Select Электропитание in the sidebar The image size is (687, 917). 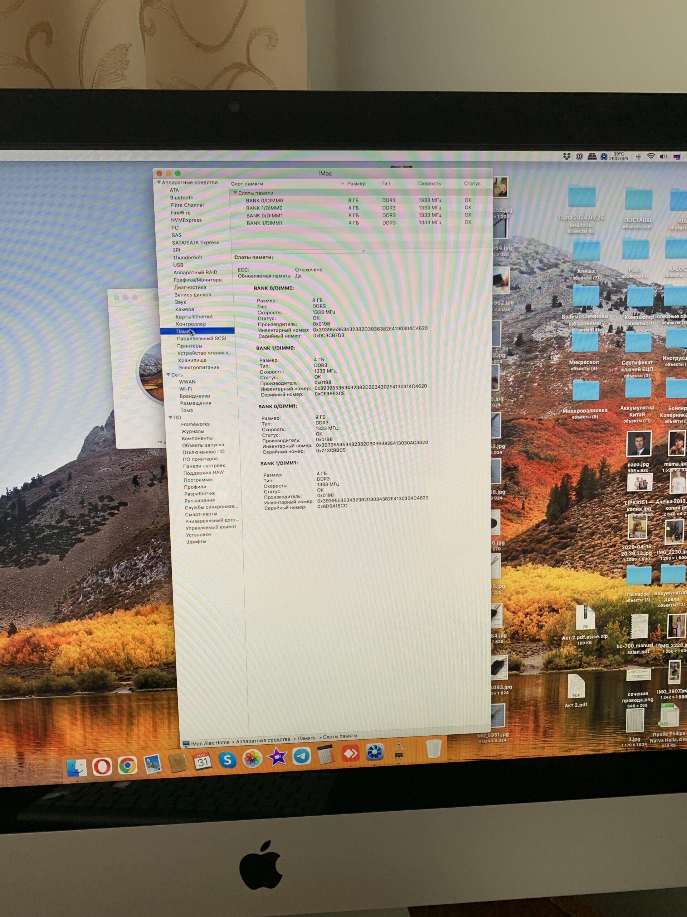tap(198, 367)
